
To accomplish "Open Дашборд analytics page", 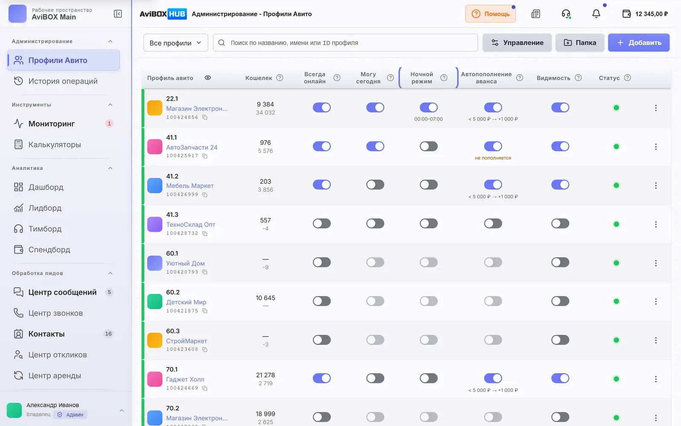I will (63, 187).
